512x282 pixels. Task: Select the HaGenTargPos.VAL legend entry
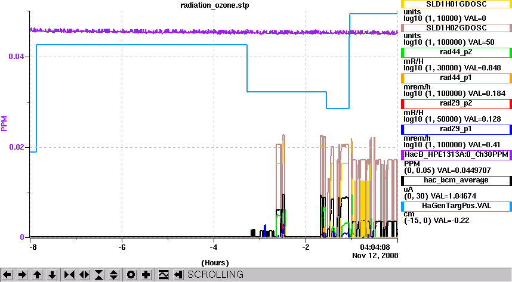[456, 206]
